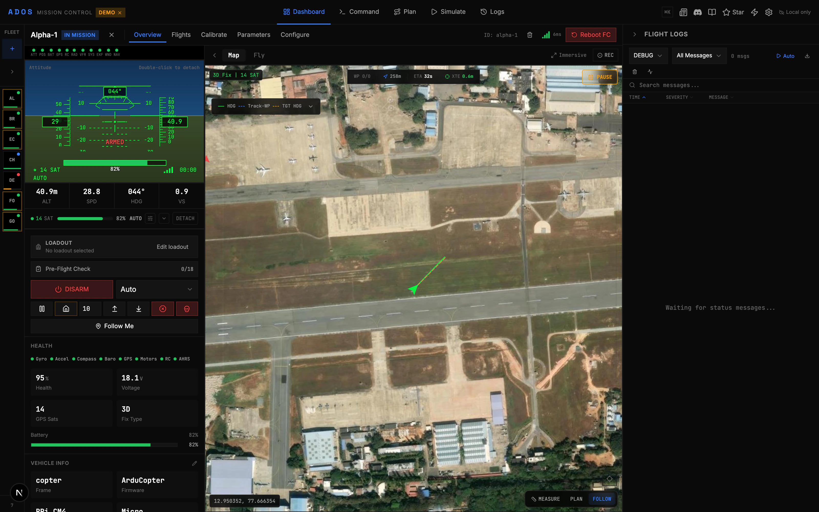Go to the Logs page
Image resolution: width=819 pixels, height=512 pixels.
coord(492,12)
